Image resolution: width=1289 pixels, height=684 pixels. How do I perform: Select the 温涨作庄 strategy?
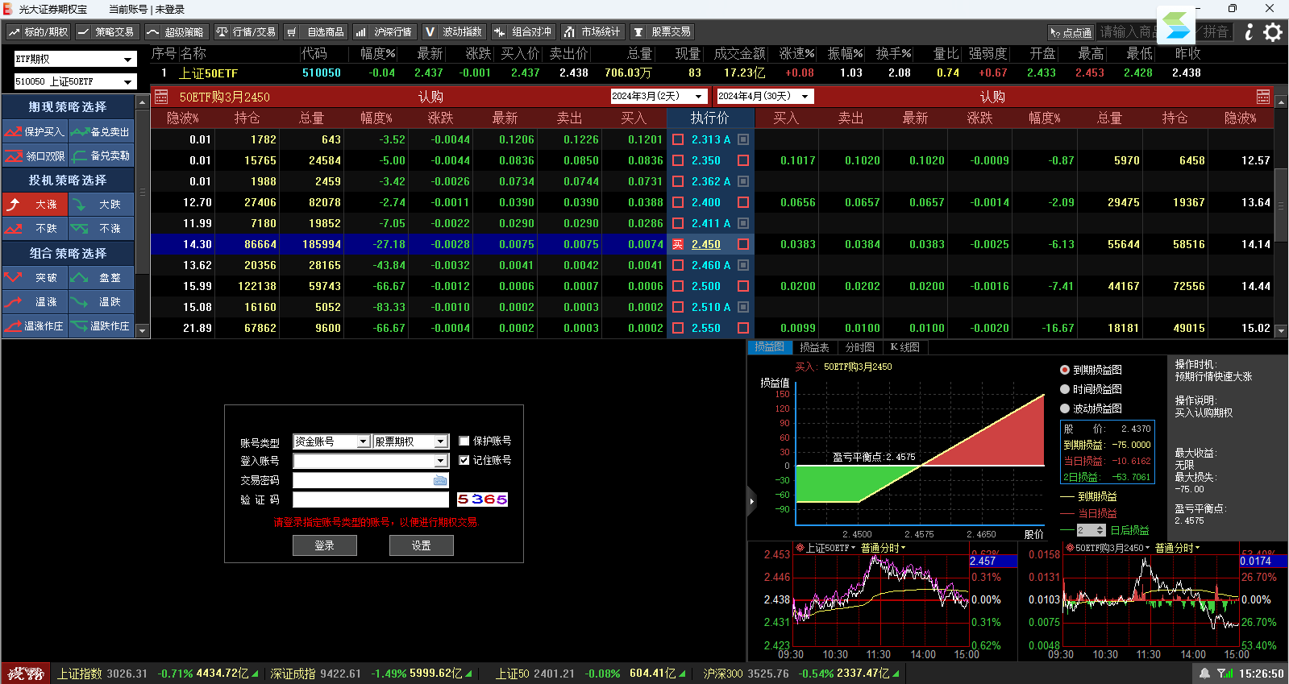point(35,326)
